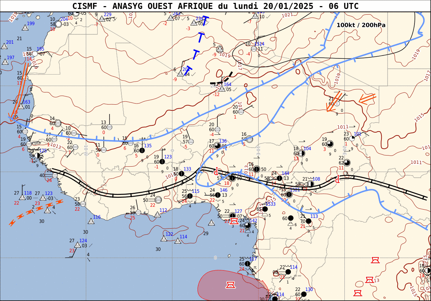Screen dimensions: 431x301
Task: Click the blue pressure value 130 at the bottom
Action: click(309, 290)
